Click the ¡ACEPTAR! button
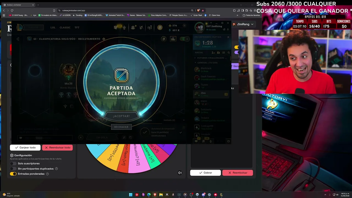The image size is (352, 198). (121, 116)
